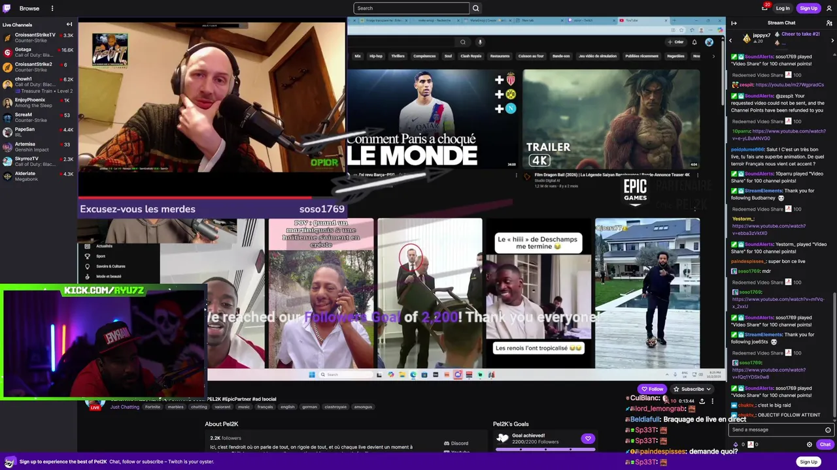
Task: Open the channel points icon under chat
Action: pyautogui.click(x=751, y=445)
